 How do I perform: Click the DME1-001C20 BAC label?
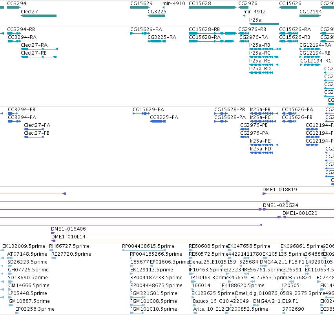300,213
